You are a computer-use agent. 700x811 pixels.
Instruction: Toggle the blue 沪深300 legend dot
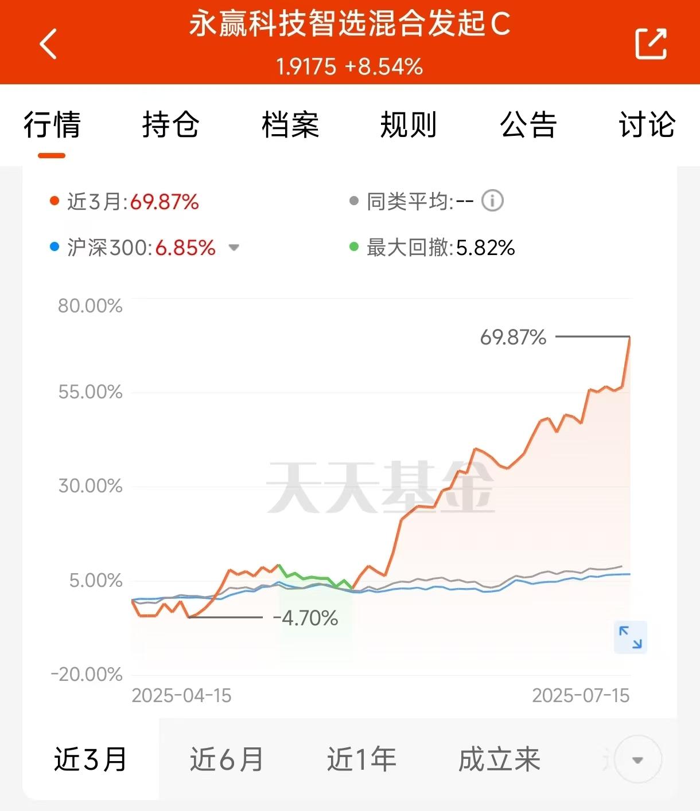[x=55, y=248]
